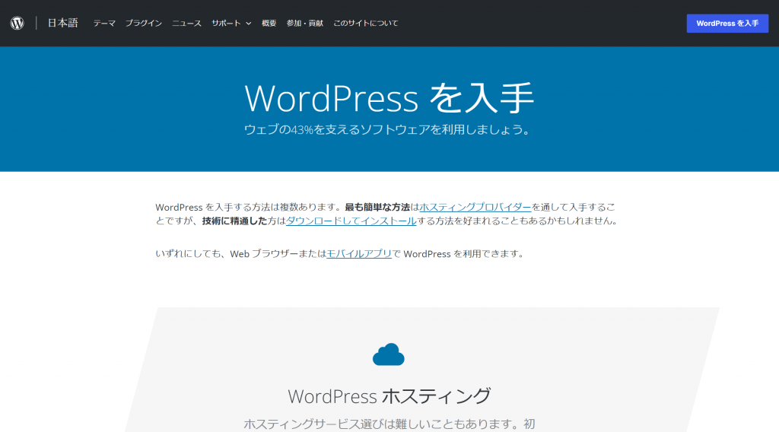This screenshot has height=432, width=779.
Task: Click the WordPress を入手 page heading
Action: (389, 98)
